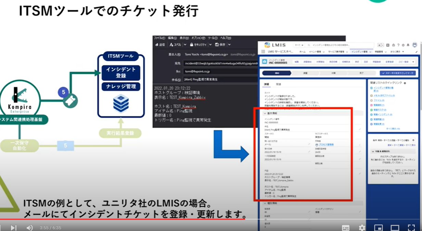Collapse the 基本情報 section chevron
This screenshot has width=422, height=231.
click(x=264, y=113)
